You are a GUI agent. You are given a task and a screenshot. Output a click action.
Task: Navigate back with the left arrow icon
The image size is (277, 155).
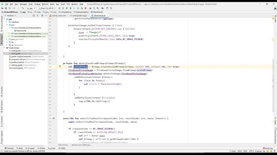pyautogui.click(x=14, y=8)
